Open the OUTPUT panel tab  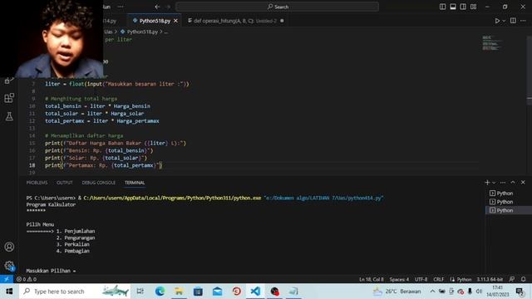tap(65, 183)
